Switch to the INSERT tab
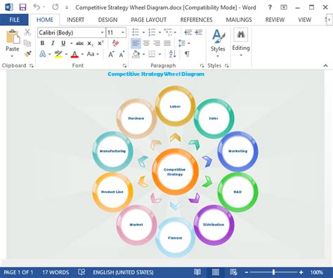This screenshot has width=333, height=278. (75, 20)
